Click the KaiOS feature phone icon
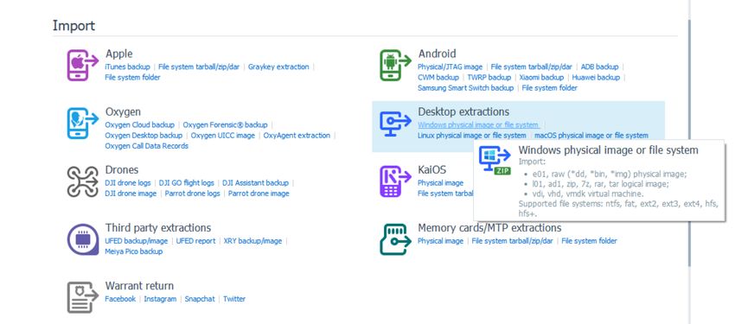 [x=396, y=181]
